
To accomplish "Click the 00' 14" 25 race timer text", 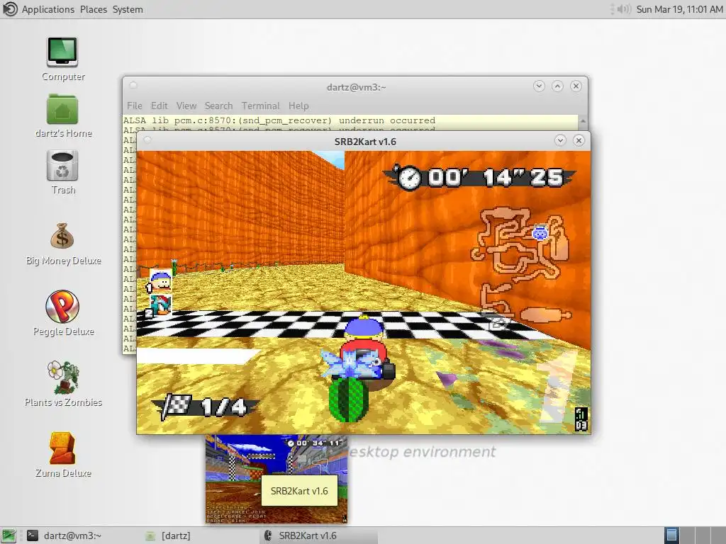I will [496, 178].
